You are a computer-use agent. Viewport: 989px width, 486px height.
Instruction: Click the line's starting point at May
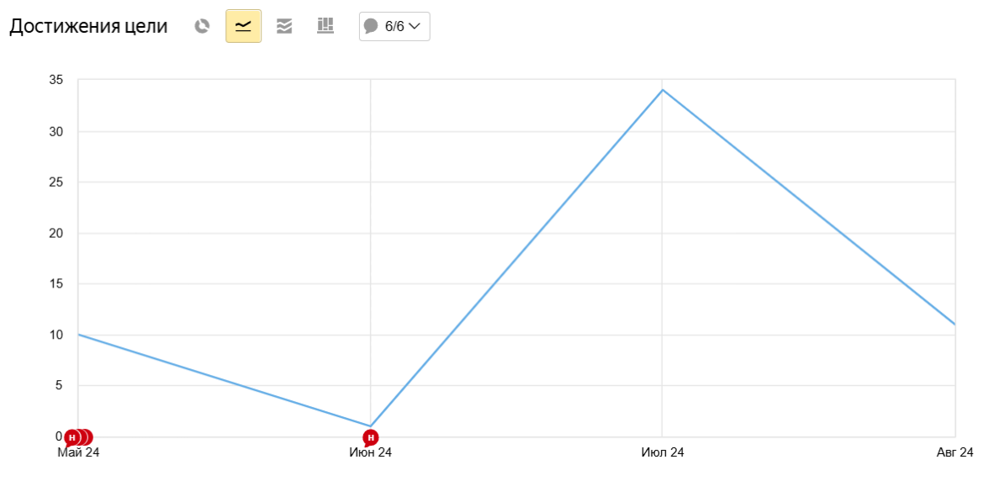coord(78,335)
